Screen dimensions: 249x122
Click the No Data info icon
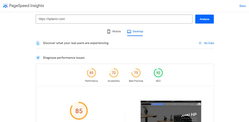tap(200, 43)
